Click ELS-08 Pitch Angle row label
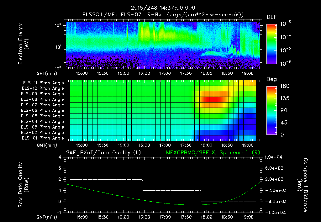This screenshot has width=321, height=222. [42, 99]
